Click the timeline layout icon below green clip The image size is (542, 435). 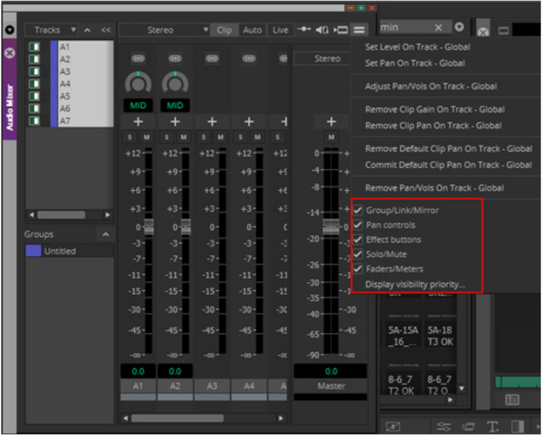coord(513,400)
